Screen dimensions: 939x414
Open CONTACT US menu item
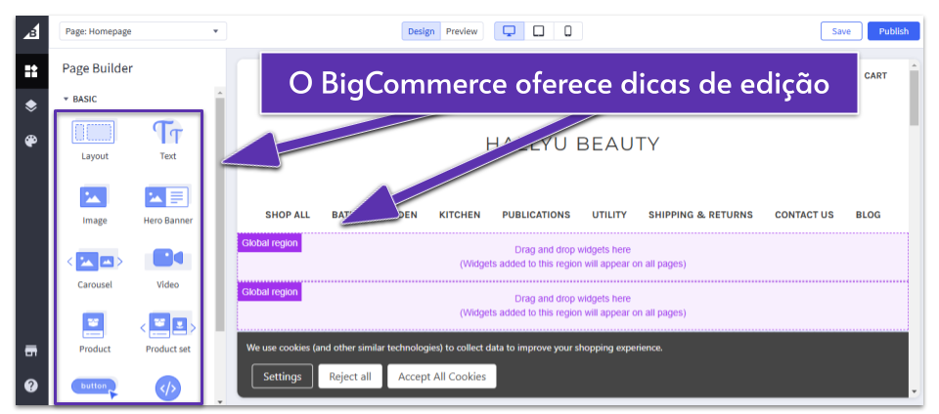coord(804,215)
